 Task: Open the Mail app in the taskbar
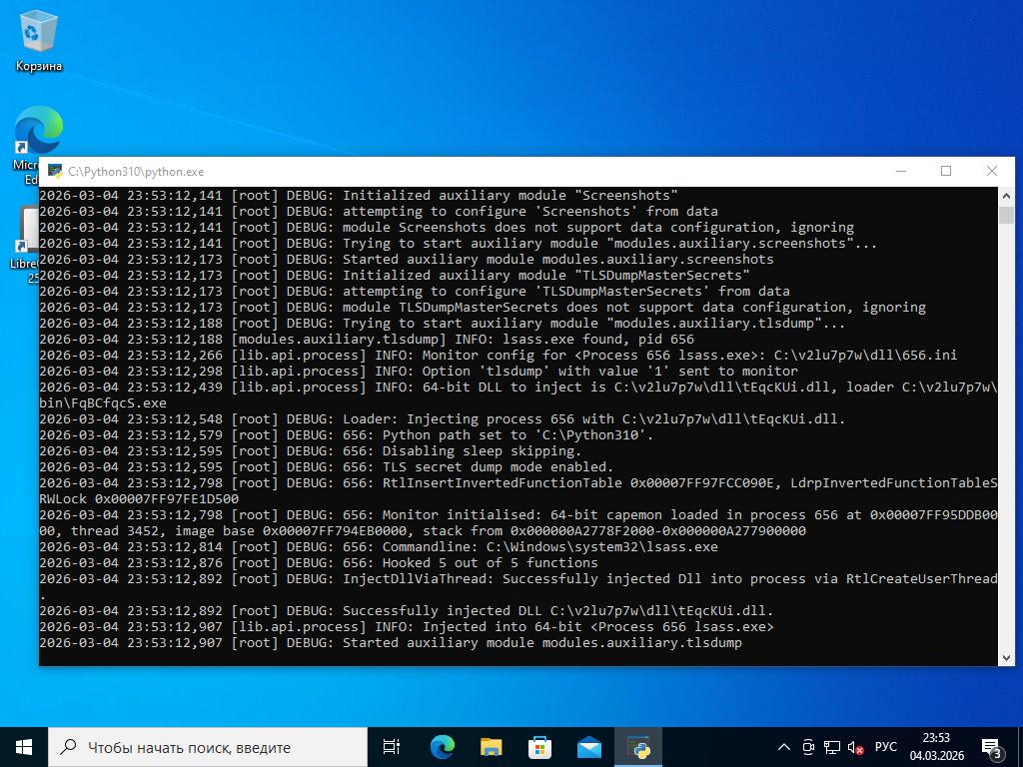coord(588,747)
